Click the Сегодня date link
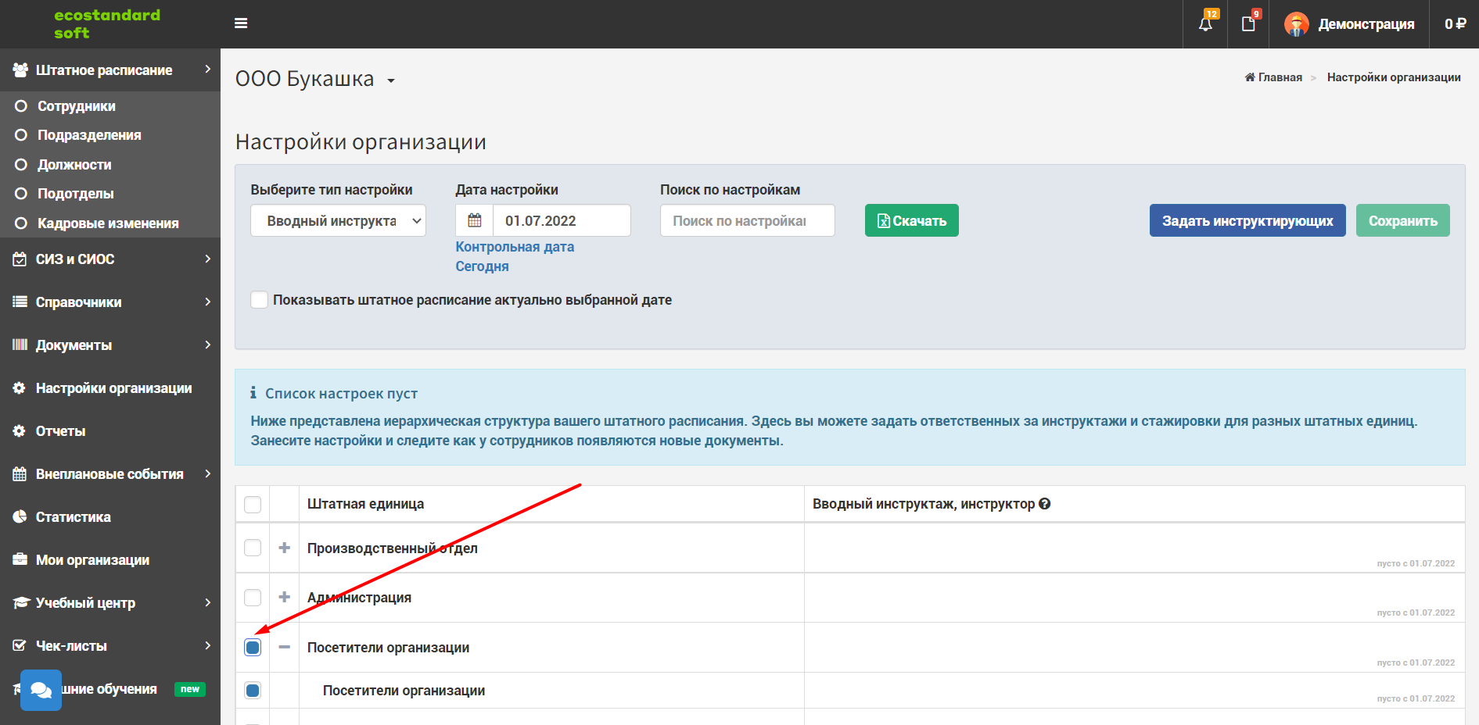 [483, 266]
